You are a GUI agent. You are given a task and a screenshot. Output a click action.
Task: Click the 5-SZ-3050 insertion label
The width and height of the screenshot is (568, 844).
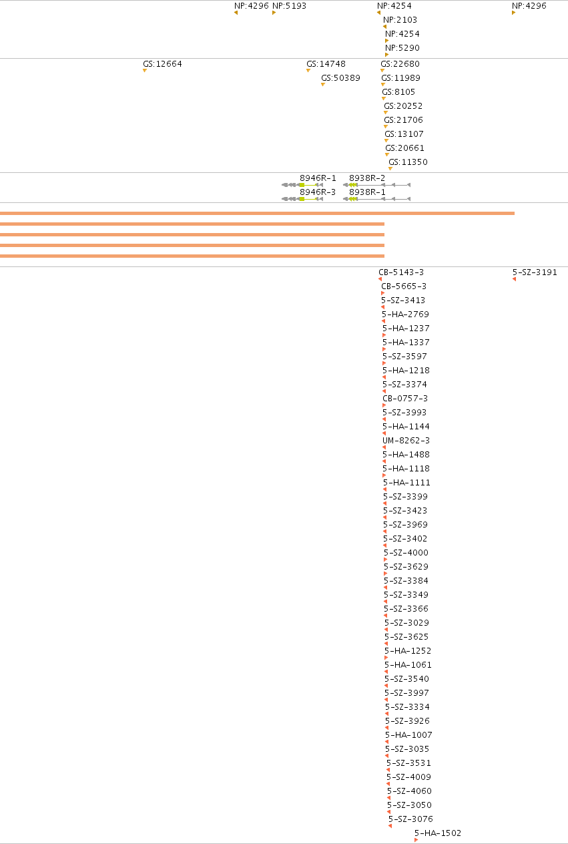[x=409, y=805]
